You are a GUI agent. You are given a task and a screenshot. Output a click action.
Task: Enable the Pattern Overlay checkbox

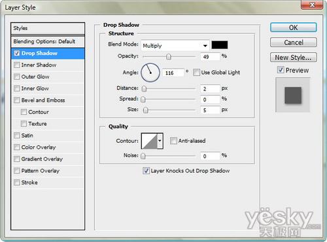16,171
